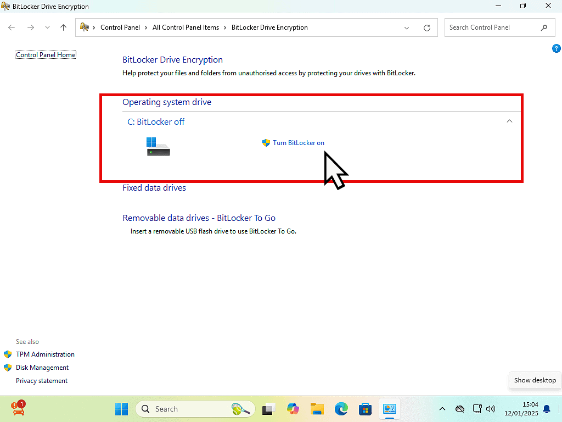Open the Windows Start menu
Image resolution: width=562 pixels, height=422 pixels.
coord(121,409)
